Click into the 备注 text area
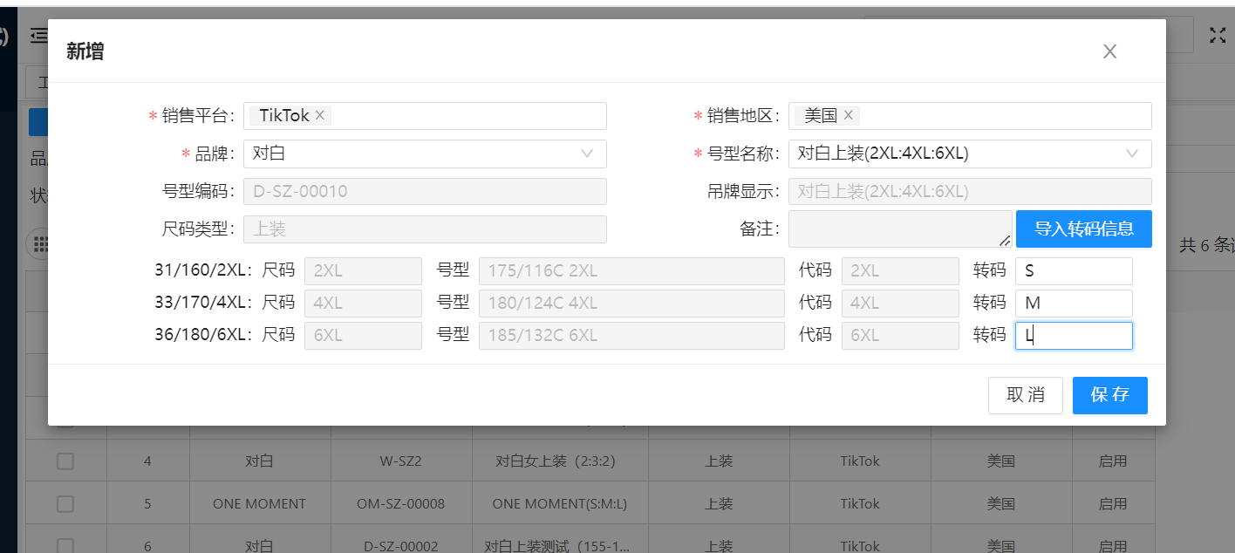Image resolution: width=1235 pixels, height=553 pixels. pos(897,229)
